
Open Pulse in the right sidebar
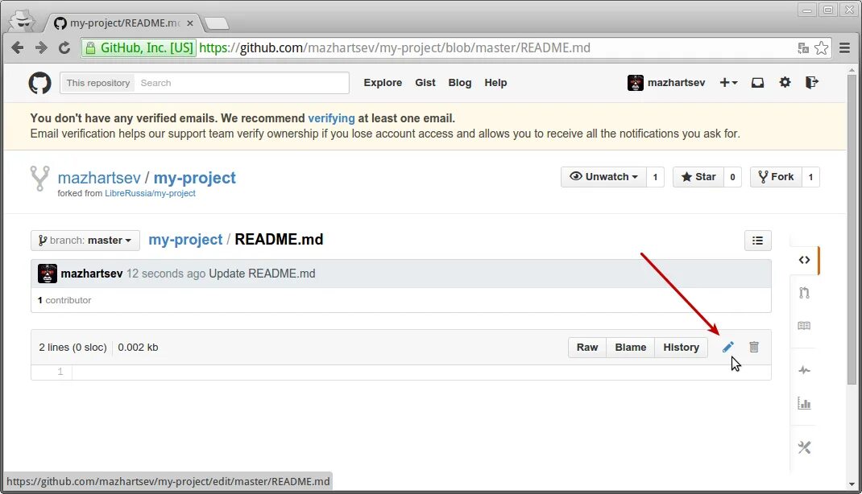(x=804, y=370)
